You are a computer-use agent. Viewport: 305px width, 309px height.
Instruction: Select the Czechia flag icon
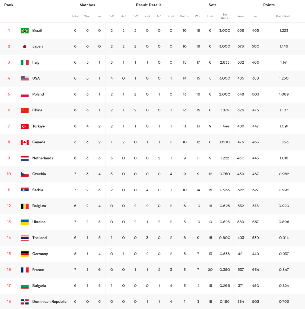coord(24,174)
